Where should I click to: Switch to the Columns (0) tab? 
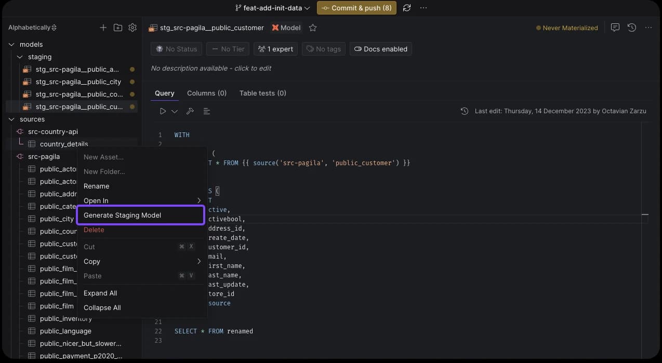(207, 93)
